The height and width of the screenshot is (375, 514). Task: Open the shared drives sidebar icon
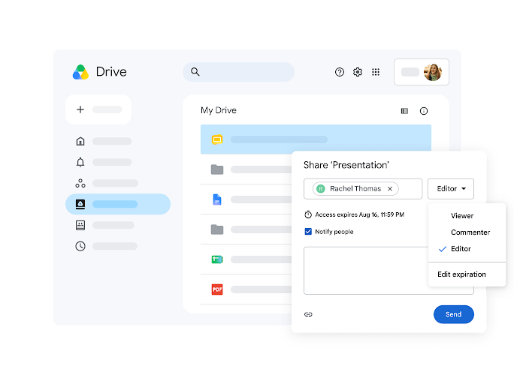[x=80, y=225]
